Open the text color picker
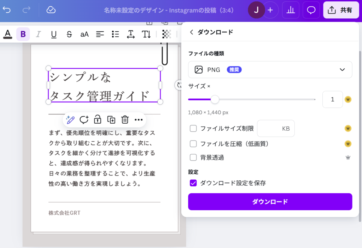Image resolution: width=362 pixels, height=248 pixels. 7,34
